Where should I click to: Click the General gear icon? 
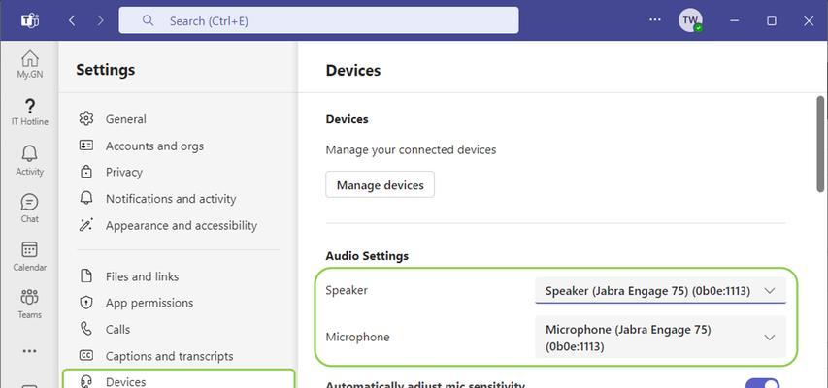[x=86, y=118]
